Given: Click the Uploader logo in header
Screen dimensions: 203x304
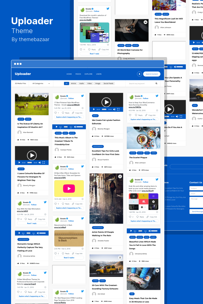Looking at the screenshot, I should point(23,74).
